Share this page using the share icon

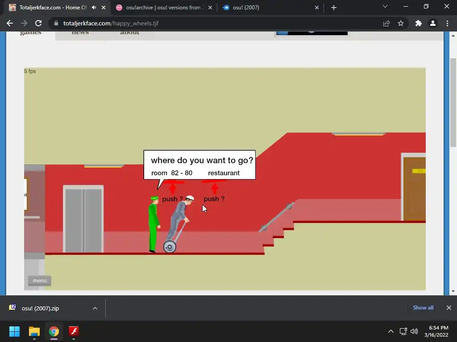coord(386,23)
